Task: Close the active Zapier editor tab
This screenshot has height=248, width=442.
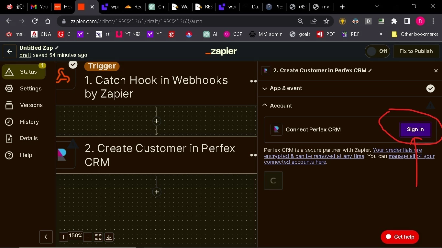Action: (x=92, y=7)
